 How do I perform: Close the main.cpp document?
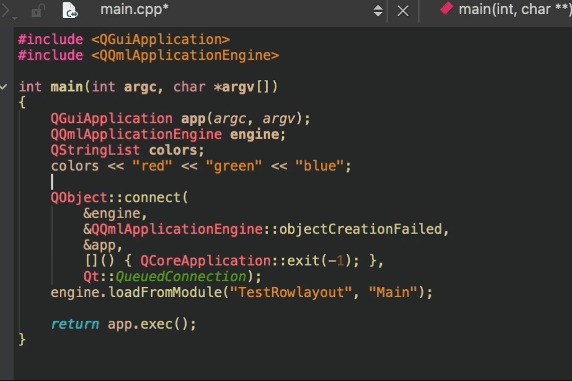pyautogui.click(x=403, y=11)
